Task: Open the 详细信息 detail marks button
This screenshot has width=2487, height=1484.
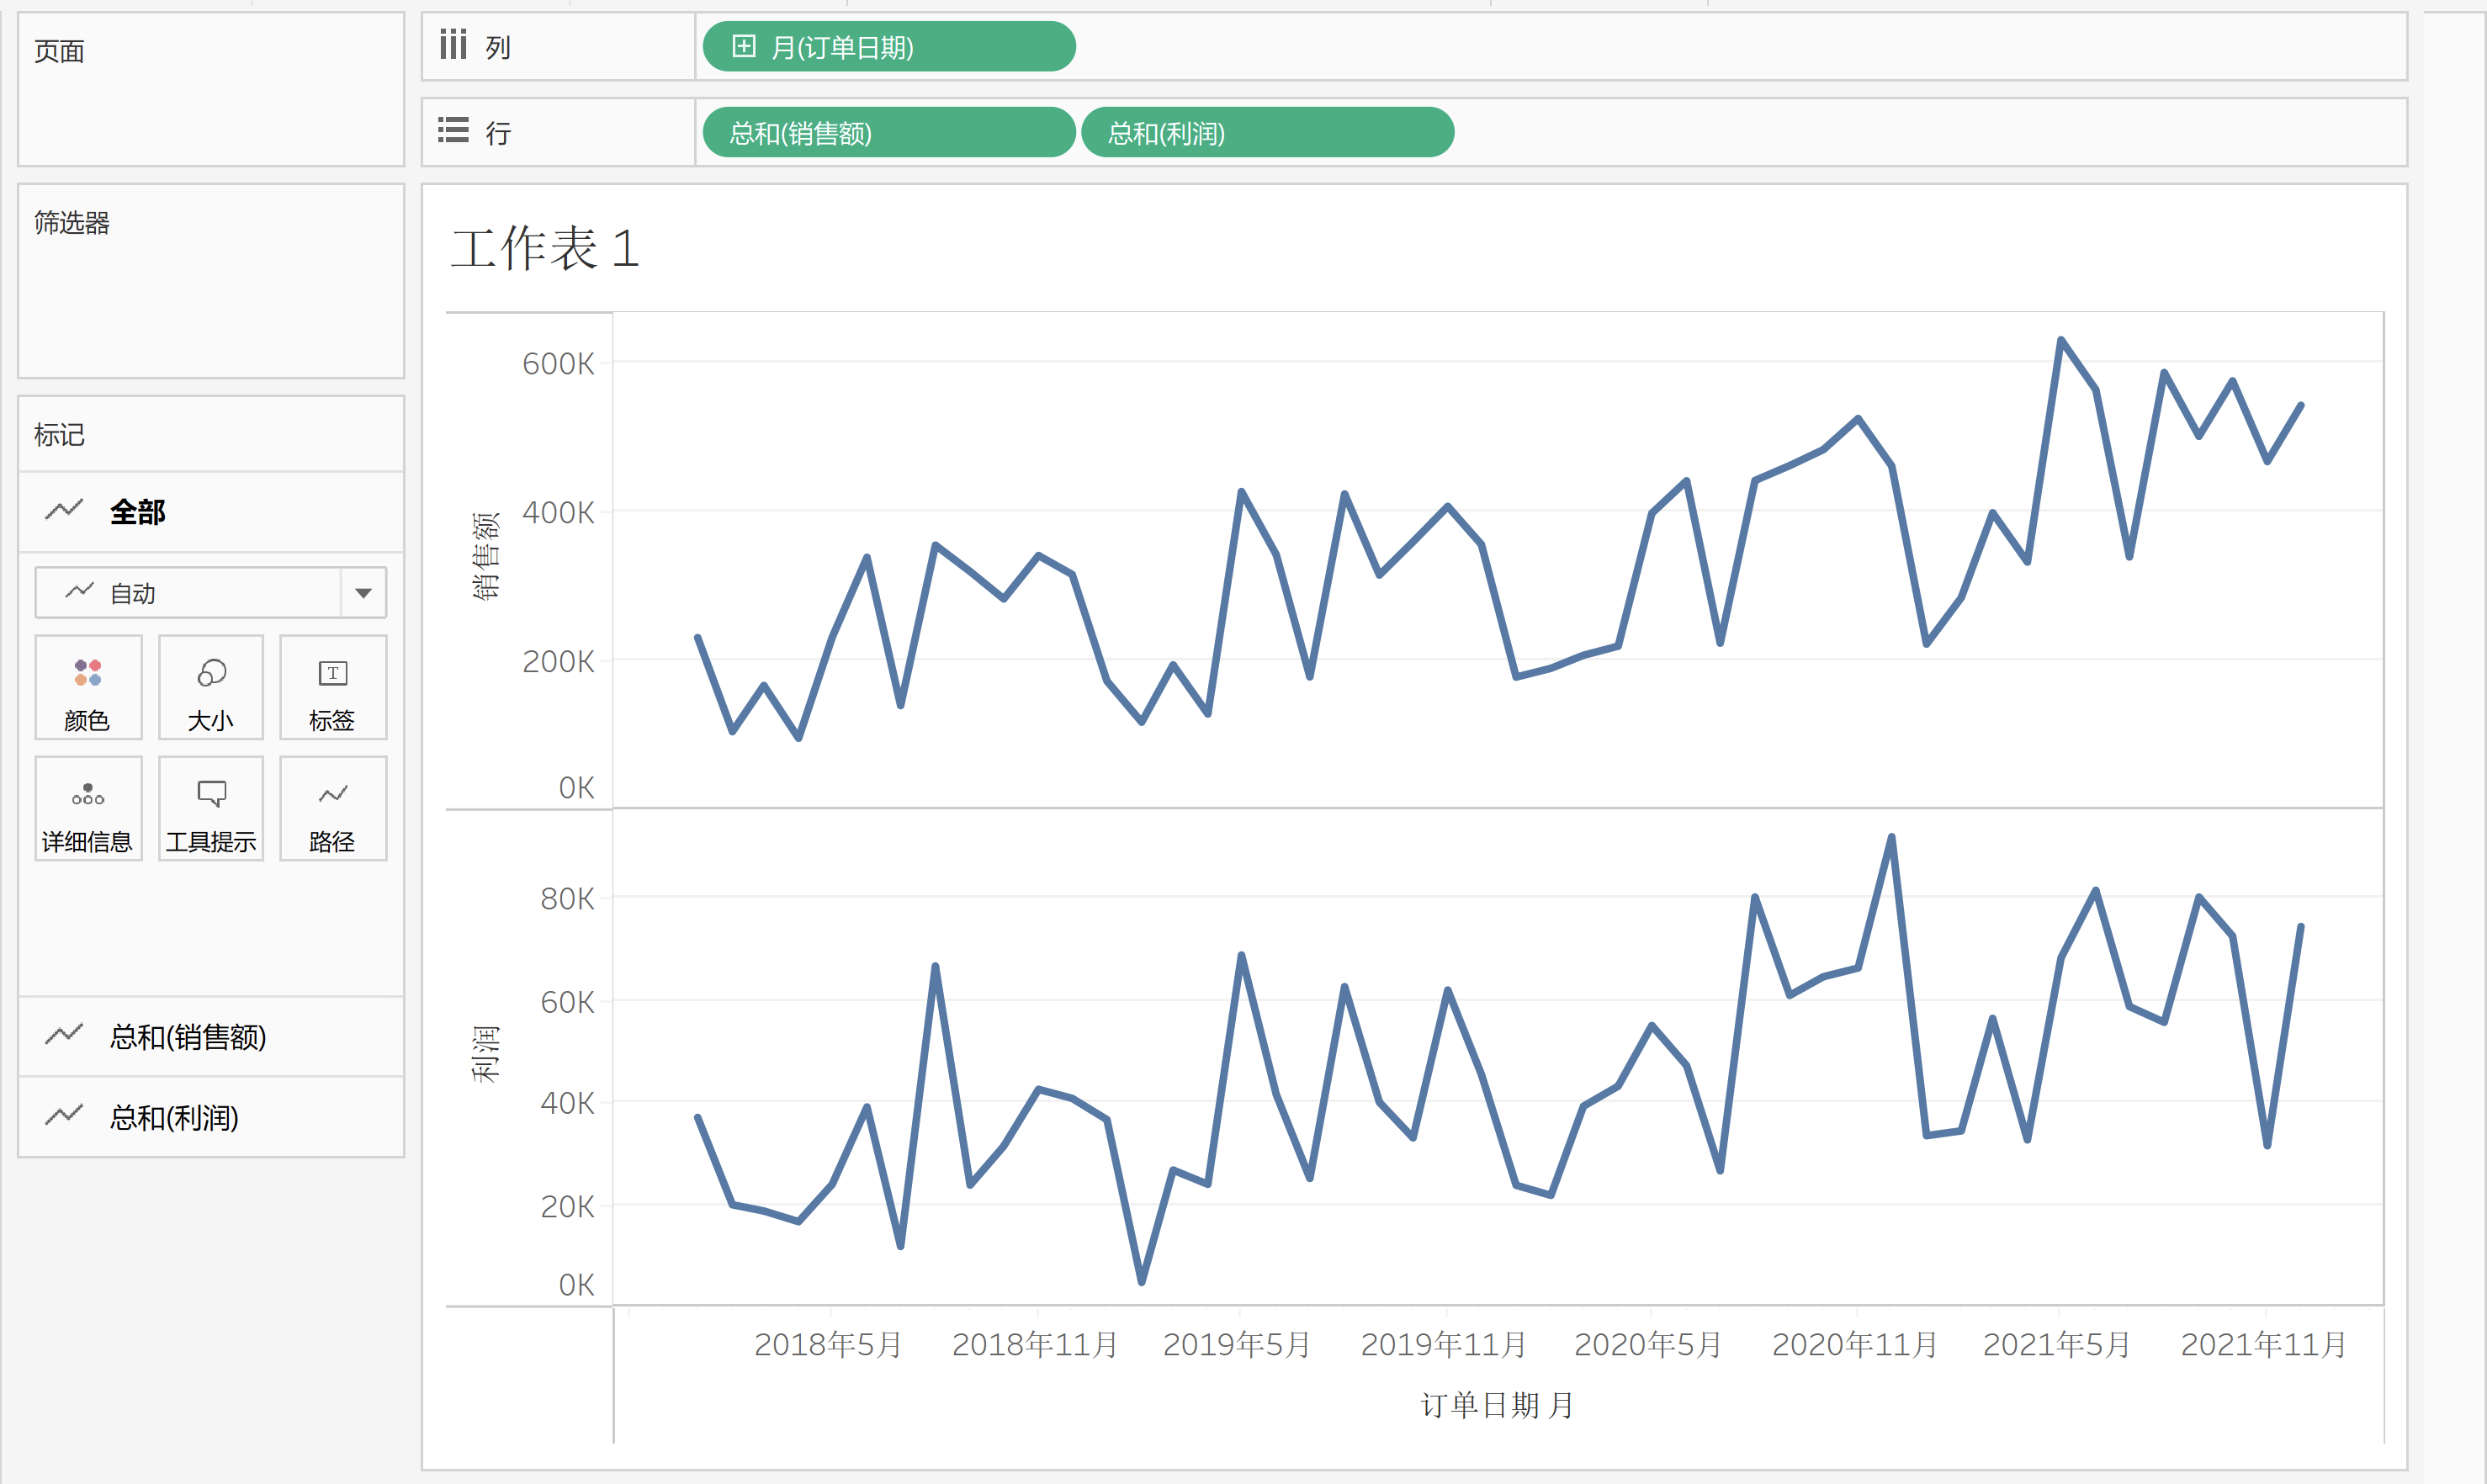Action: 88,808
